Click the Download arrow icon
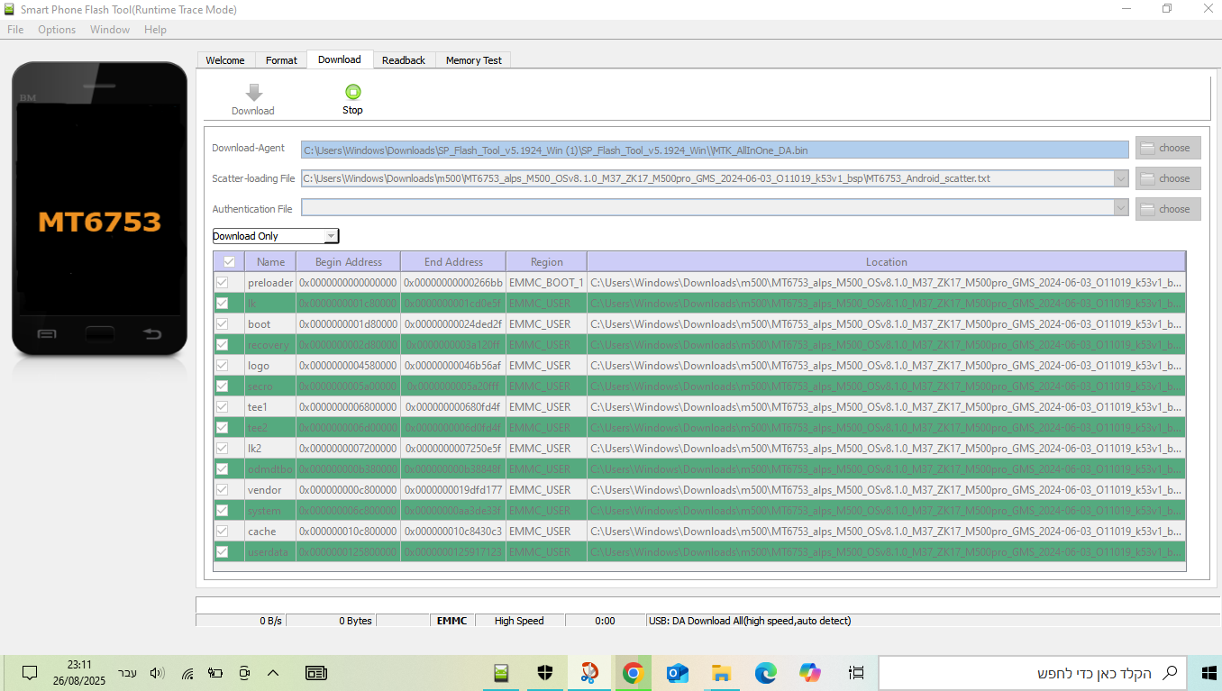 [254, 92]
